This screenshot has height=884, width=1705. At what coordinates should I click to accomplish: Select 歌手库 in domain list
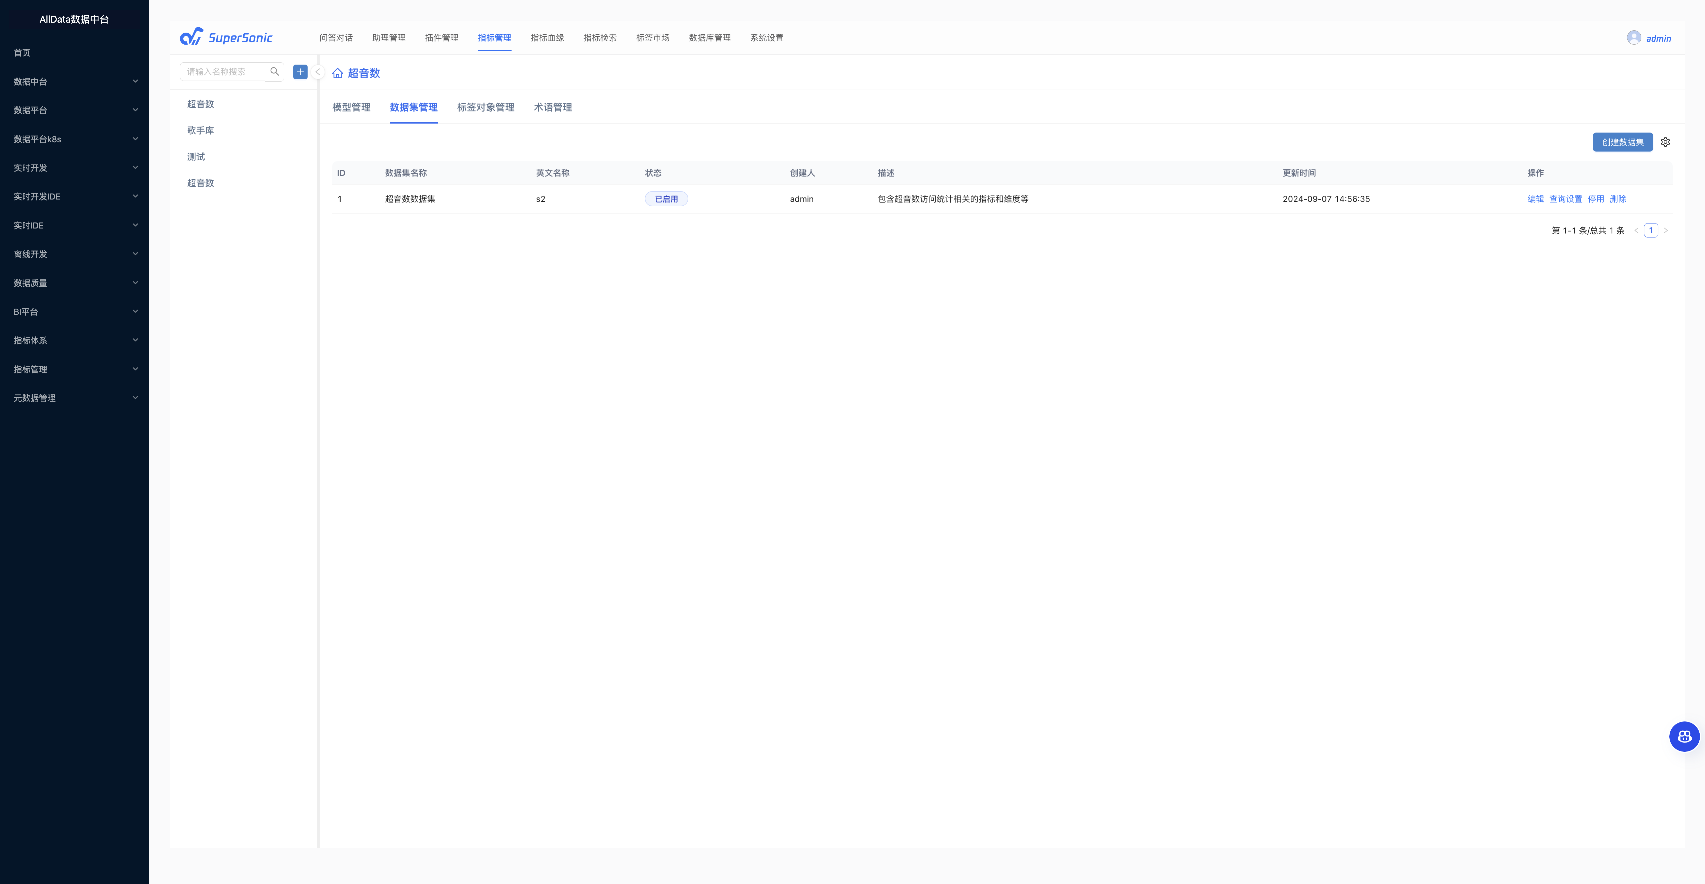click(x=201, y=130)
